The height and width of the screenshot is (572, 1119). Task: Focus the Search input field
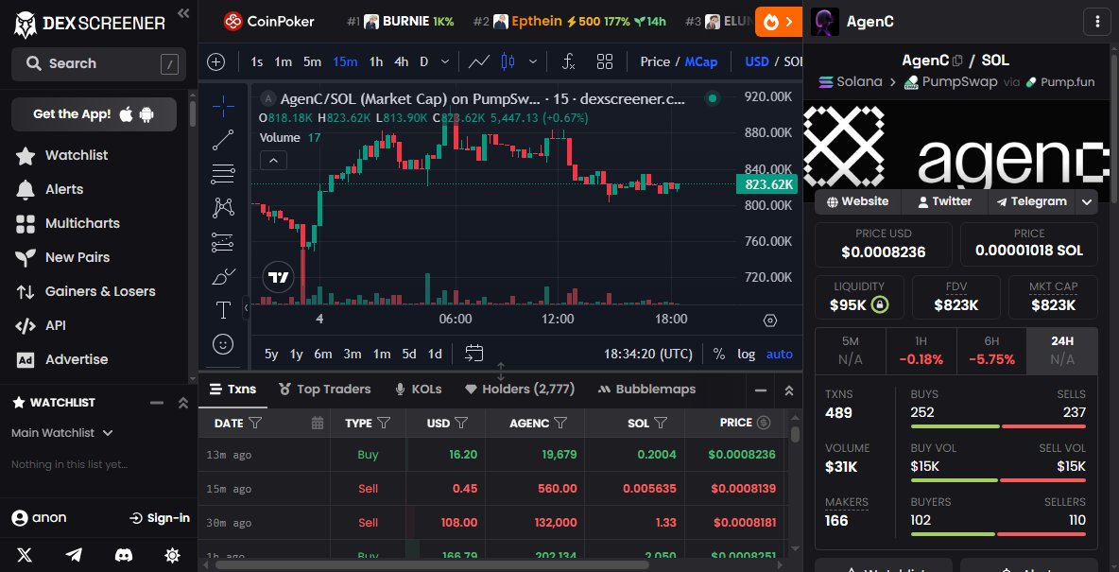[98, 64]
